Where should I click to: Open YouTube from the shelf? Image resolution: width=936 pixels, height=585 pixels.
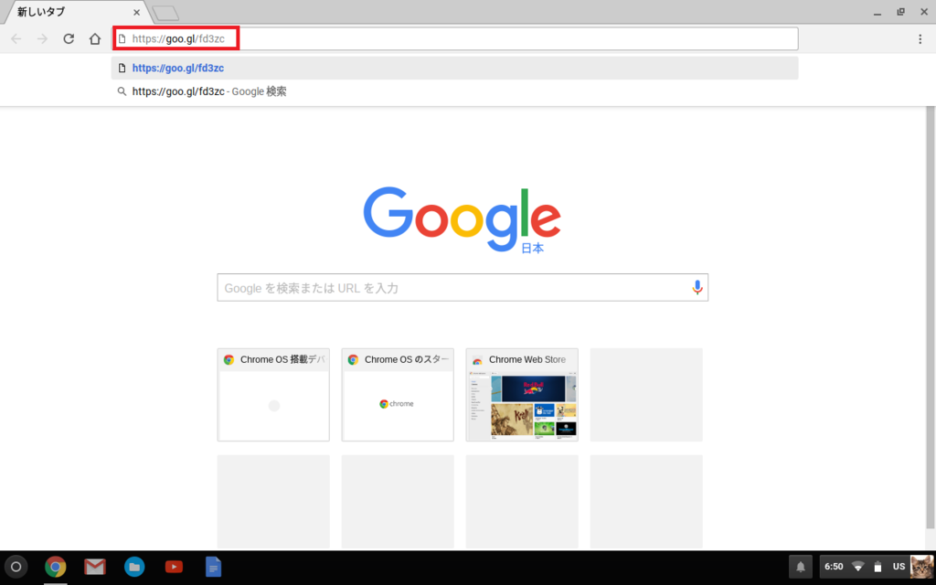[x=174, y=567]
